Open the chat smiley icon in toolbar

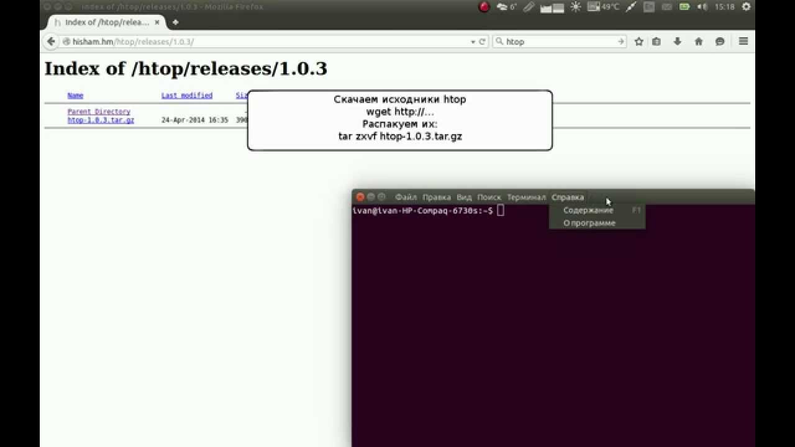(x=720, y=42)
